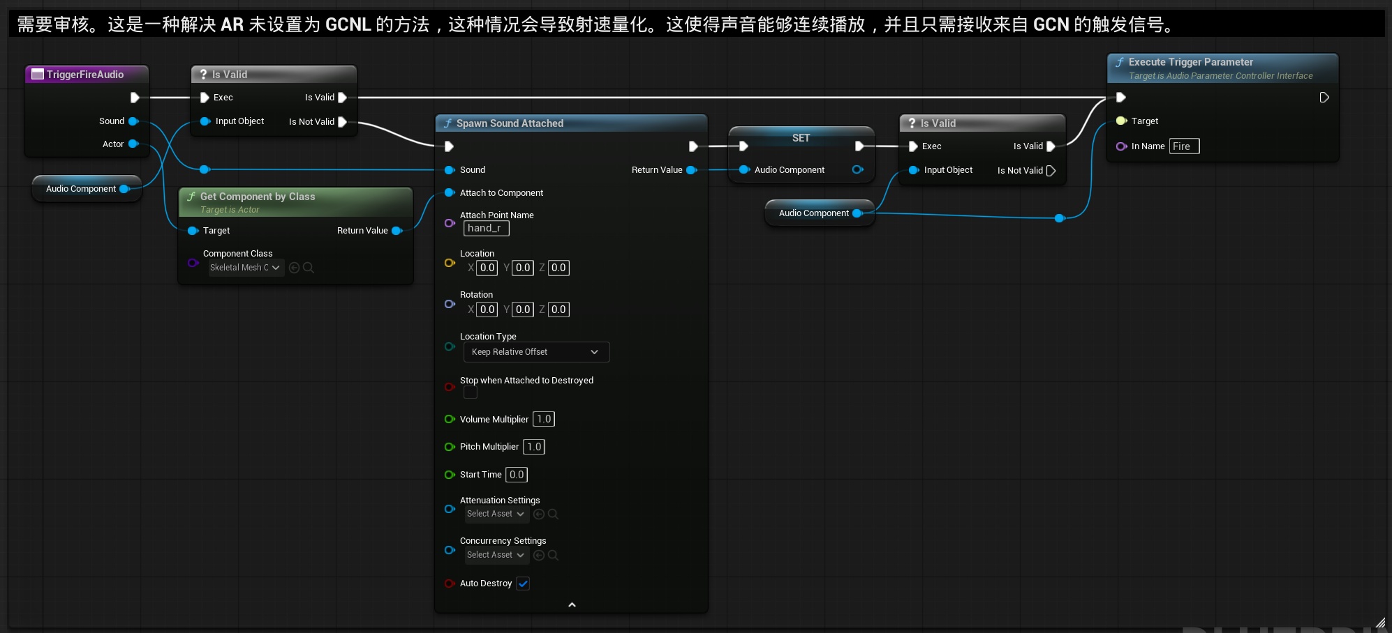Click Execute Trigger Parameter exec output pin
Image resolution: width=1392 pixels, height=633 pixels.
point(1324,98)
